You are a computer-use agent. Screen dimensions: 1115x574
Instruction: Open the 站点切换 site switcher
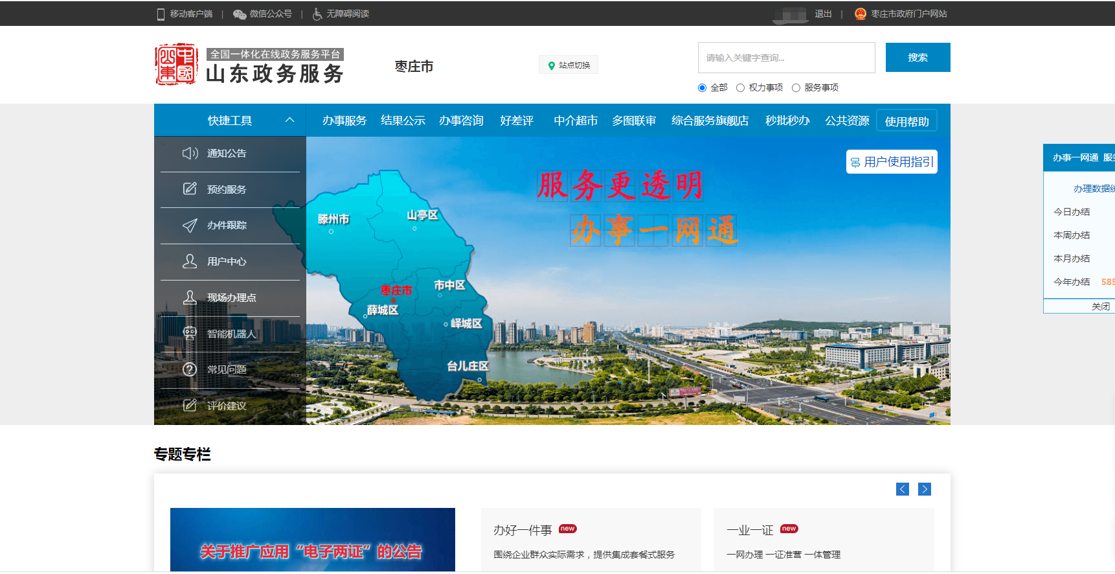(x=569, y=65)
